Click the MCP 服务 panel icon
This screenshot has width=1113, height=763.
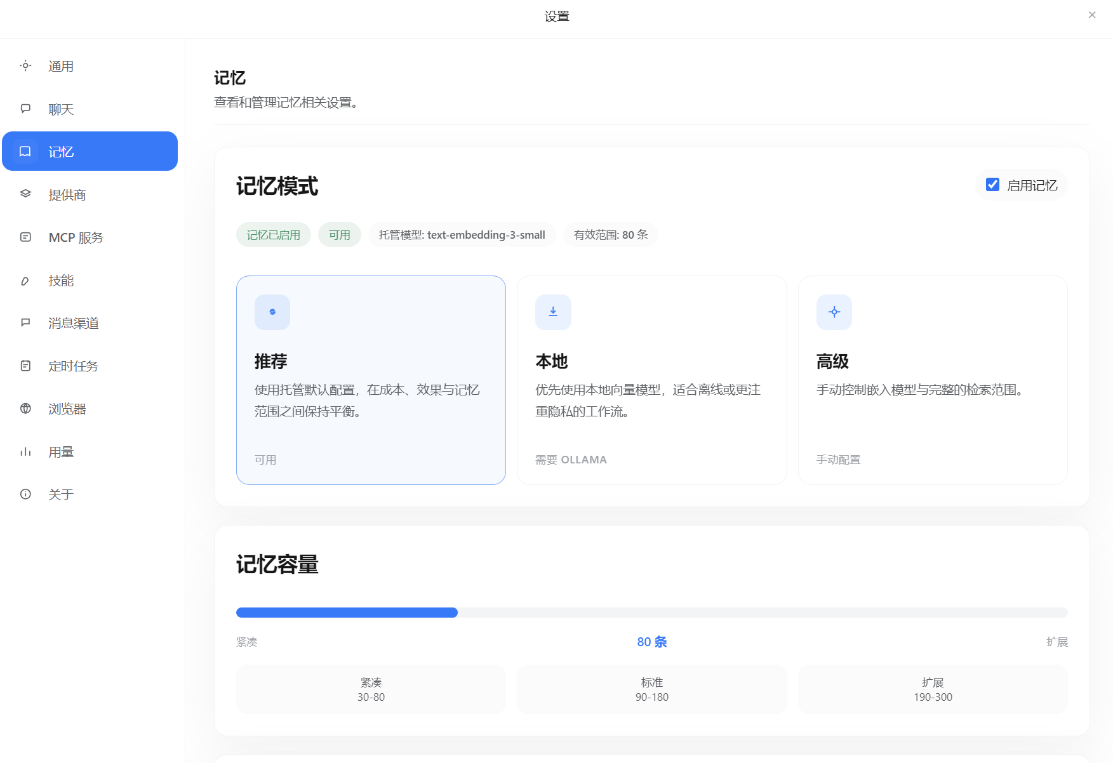point(25,237)
